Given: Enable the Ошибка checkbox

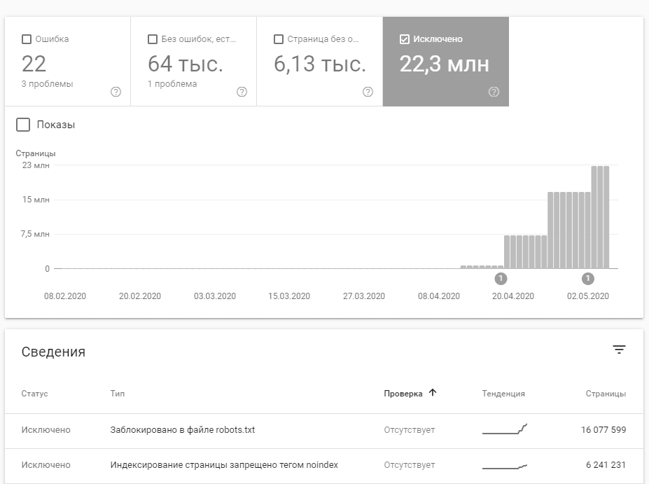Looking at the screenshot, I should [x=27, y=39].
